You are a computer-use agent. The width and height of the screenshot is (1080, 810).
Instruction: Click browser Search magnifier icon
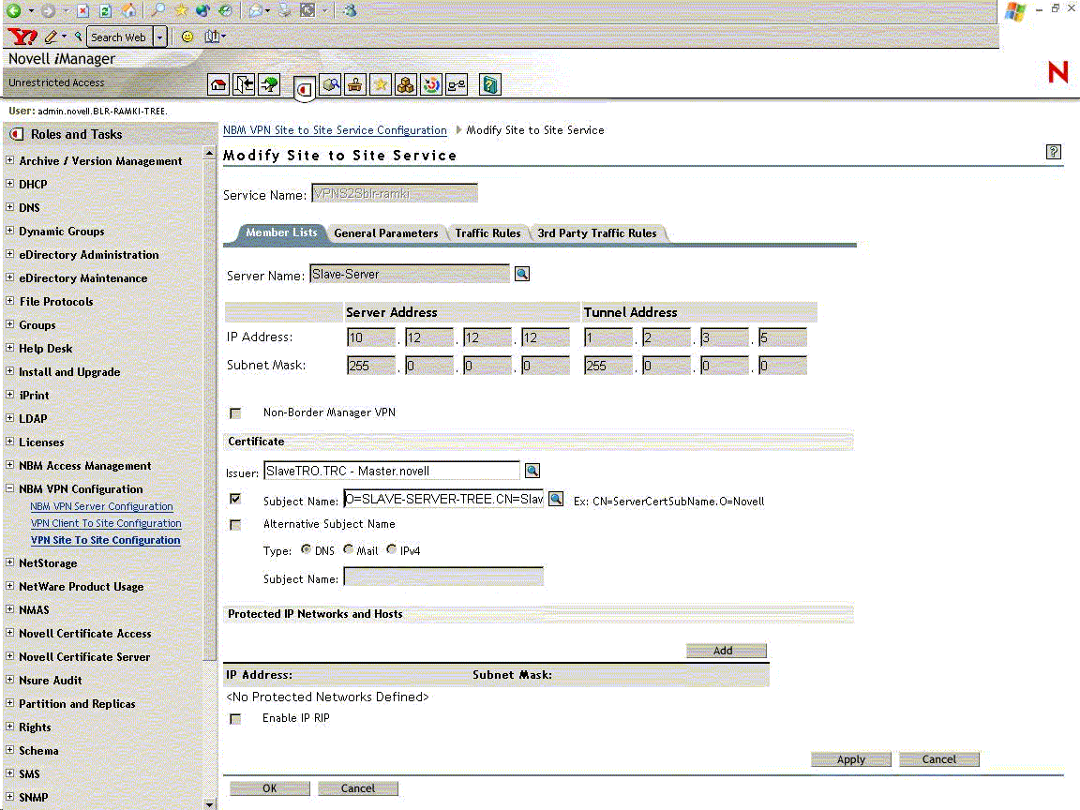(x=158, y=10)
